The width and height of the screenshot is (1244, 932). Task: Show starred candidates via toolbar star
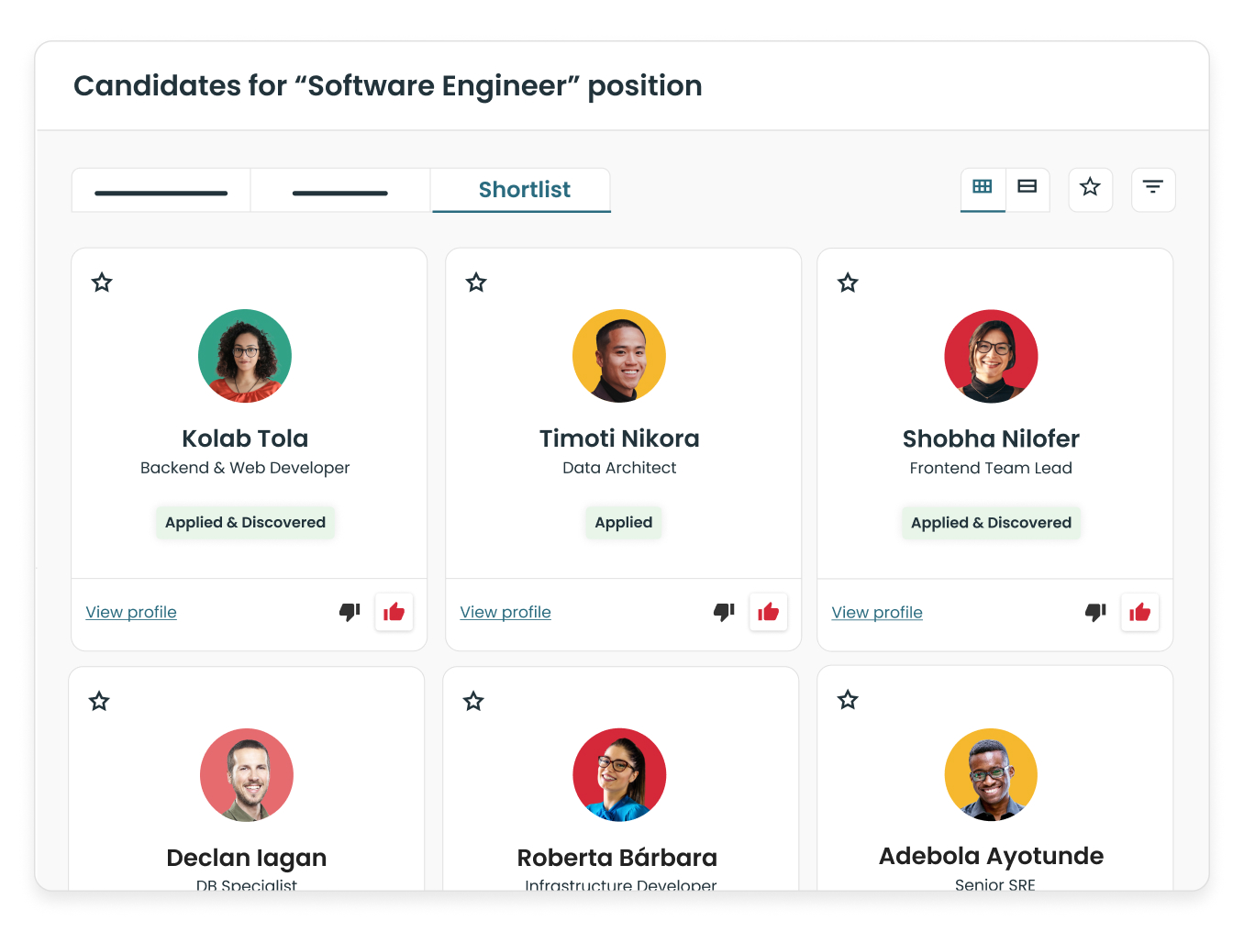(x=1090, y=189)
